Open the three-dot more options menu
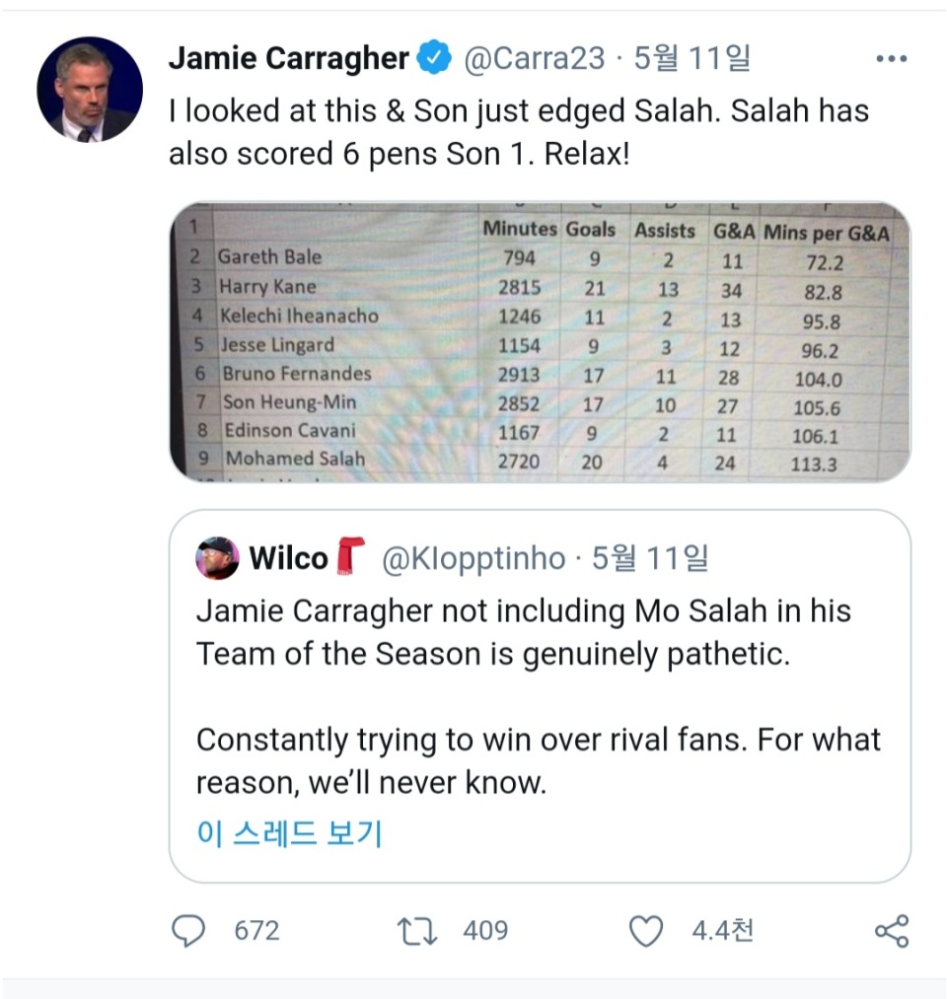 (x=891, y=60)
